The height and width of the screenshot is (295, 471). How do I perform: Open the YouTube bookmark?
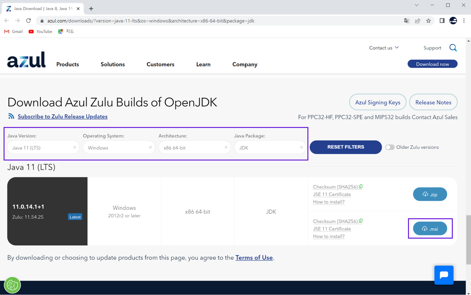[x=40, y=31]
